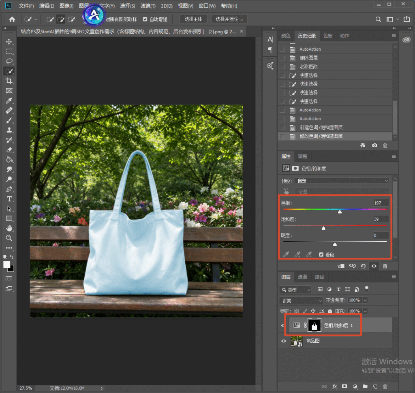Open the 预设 preset dropdown
The image size is (415, 393).
pyautogui.click(x=342, y=181)
